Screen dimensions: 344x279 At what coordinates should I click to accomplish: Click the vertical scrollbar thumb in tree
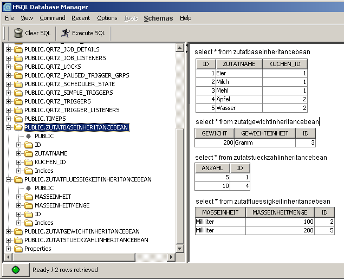(180, 186)
